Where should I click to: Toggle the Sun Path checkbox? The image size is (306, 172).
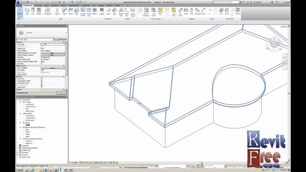point(42,64)
